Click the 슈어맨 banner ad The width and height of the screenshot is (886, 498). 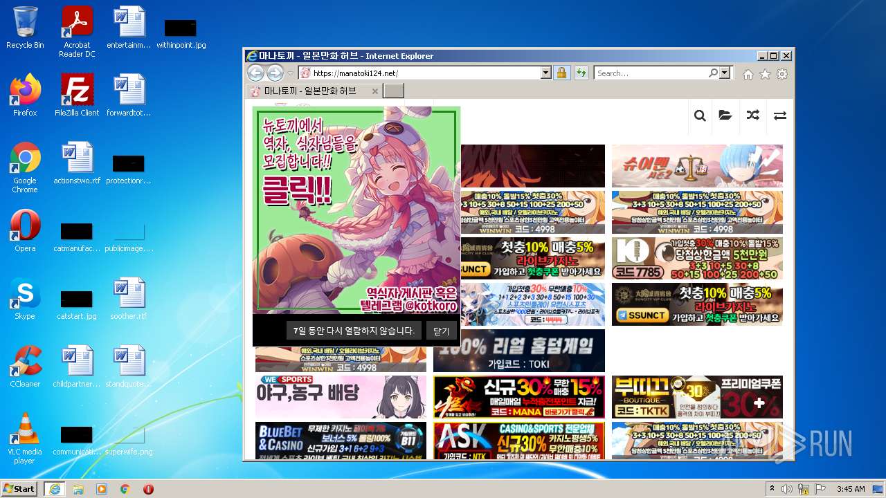point(697,166)
